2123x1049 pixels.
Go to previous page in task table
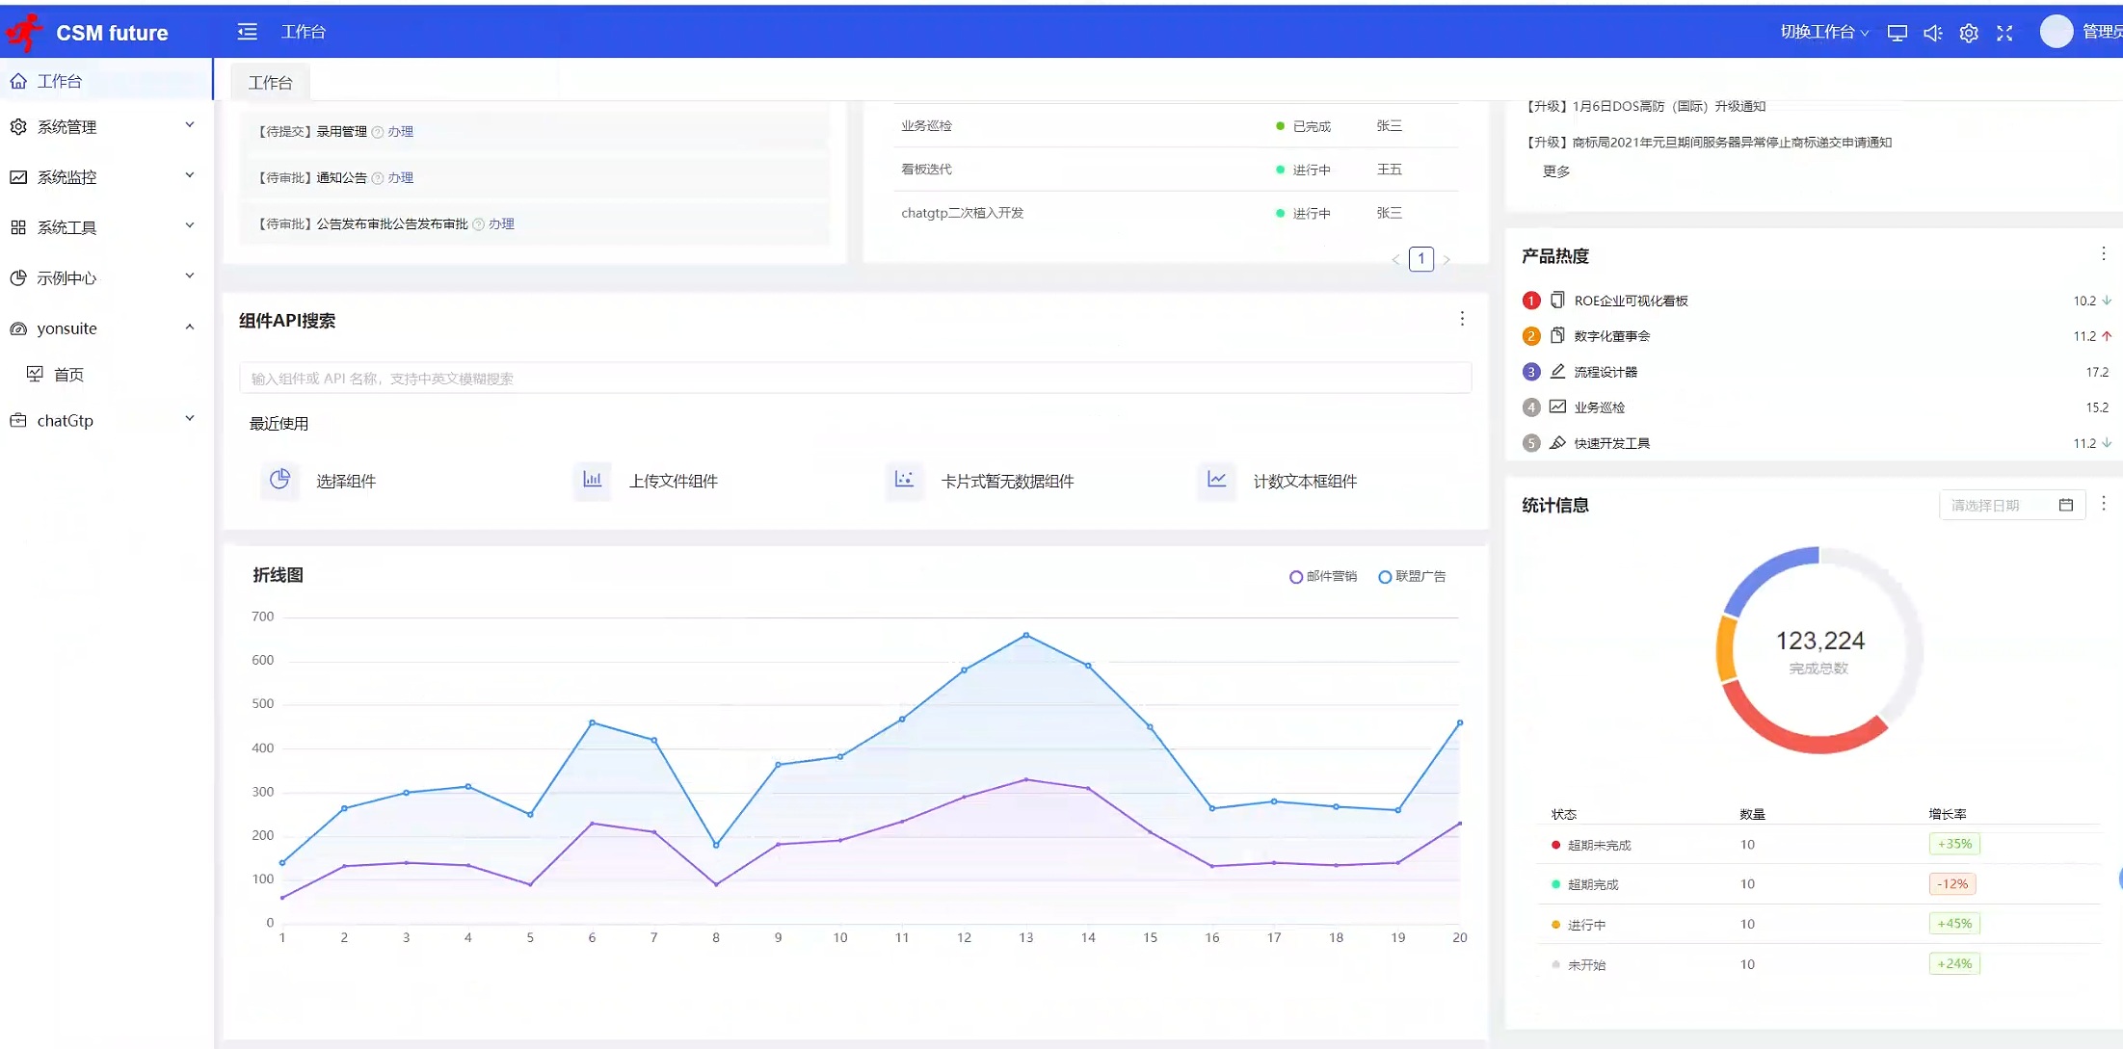(x=1395, y=259)
